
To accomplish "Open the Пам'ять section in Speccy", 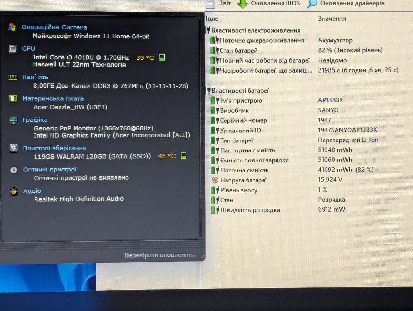I will (35, 77).
